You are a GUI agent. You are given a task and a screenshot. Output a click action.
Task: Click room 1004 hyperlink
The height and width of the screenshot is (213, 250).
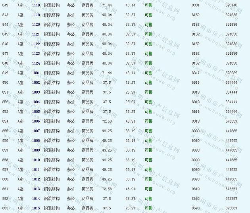[x=36, y=102]
